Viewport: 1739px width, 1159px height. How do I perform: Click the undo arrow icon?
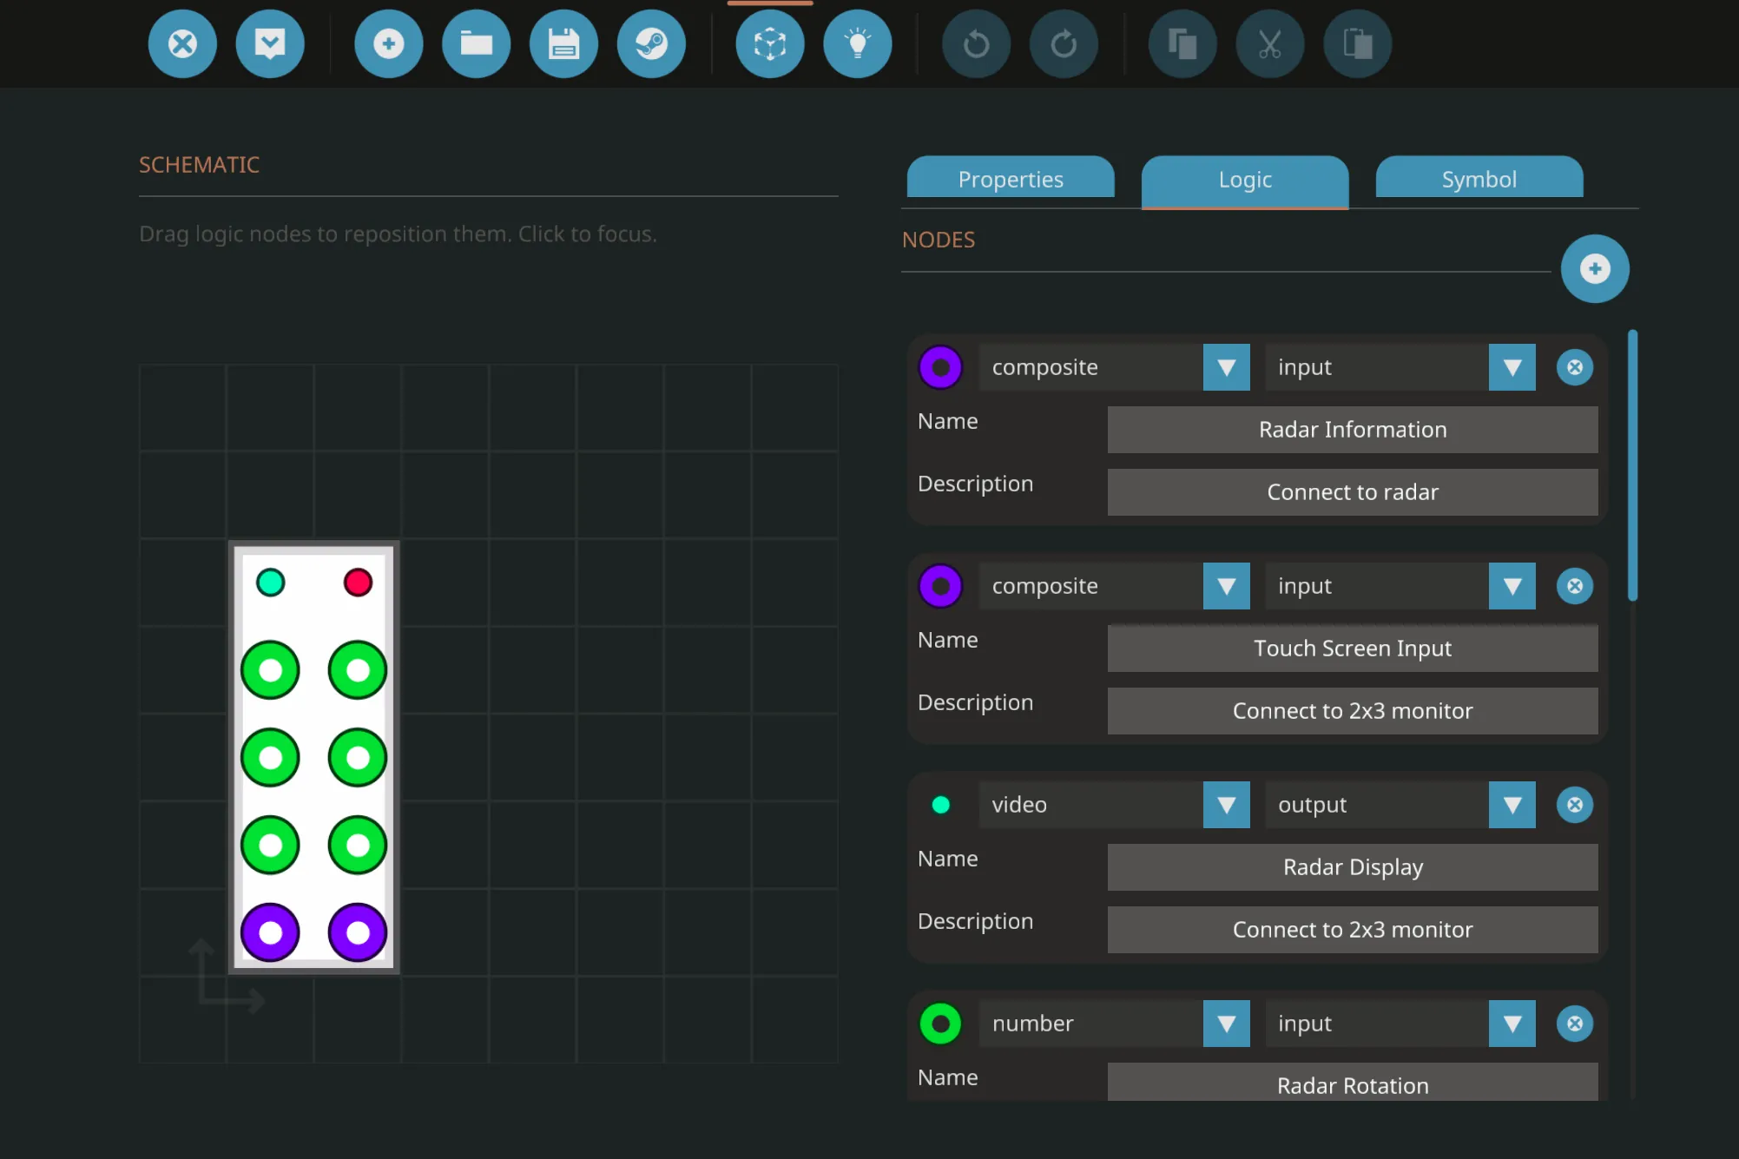[976, 43]
